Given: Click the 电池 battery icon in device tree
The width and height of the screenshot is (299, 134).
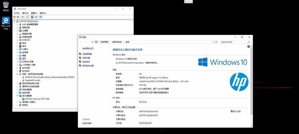Looking at the screenshot, I should (x=20, y=43).
